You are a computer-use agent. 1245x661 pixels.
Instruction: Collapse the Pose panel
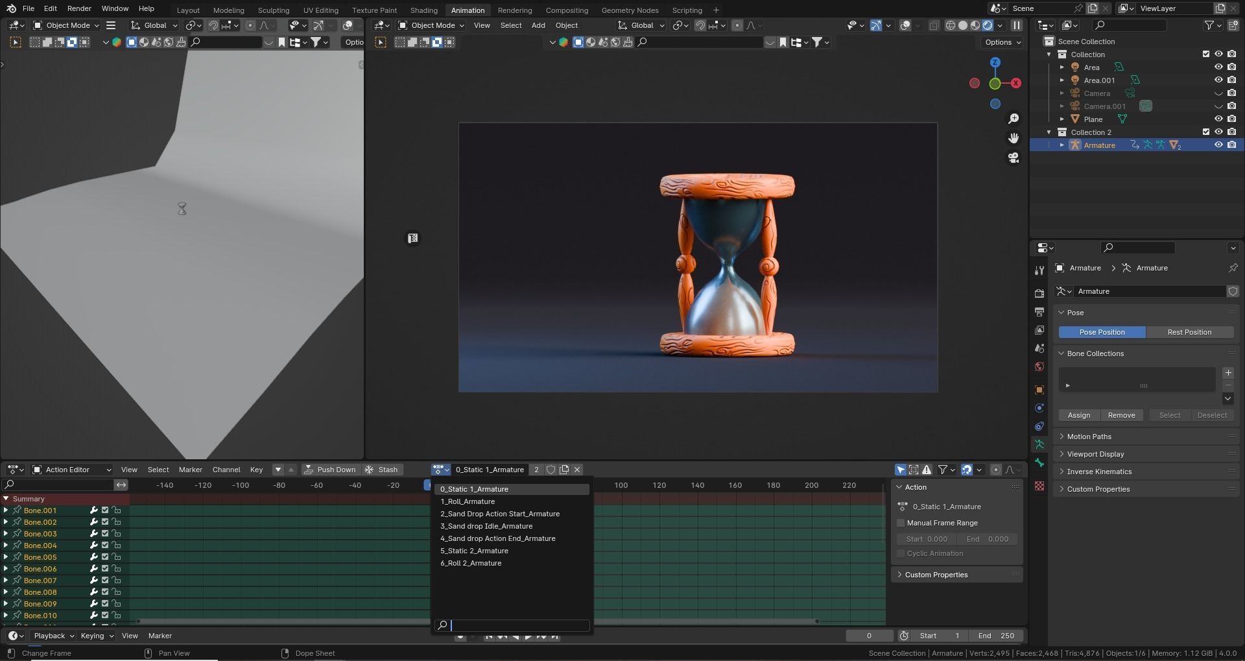[x=1146, y=313]
